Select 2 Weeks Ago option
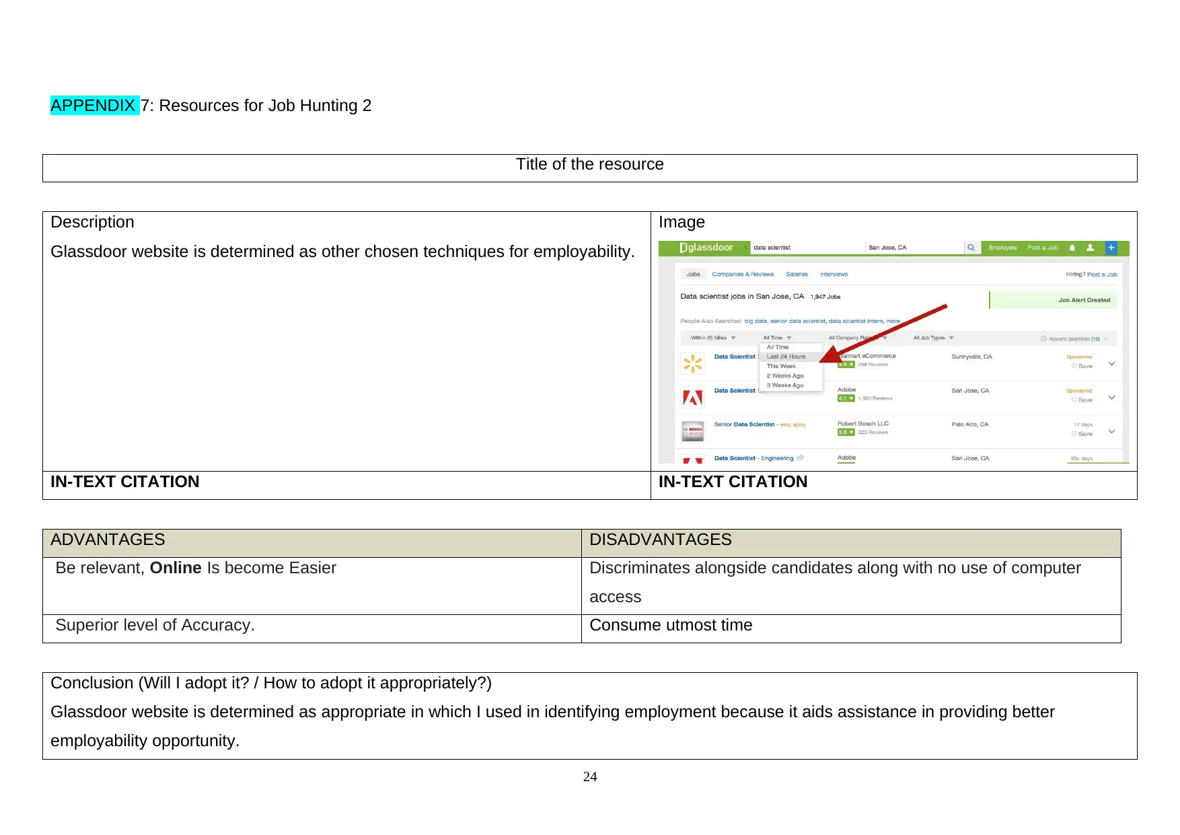The width and height of the screenshot is (1180, 835). 790,375
